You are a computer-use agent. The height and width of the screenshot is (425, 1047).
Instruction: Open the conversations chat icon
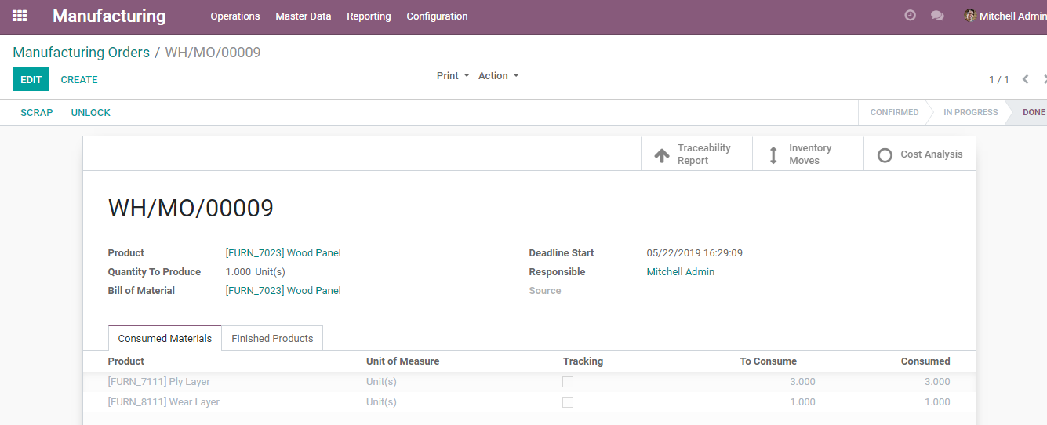pyautogui.click(x=937, y=16)
